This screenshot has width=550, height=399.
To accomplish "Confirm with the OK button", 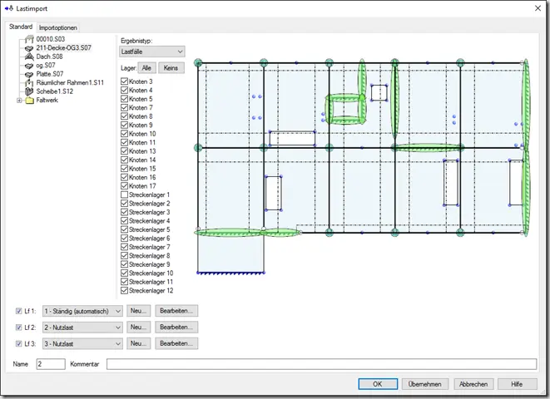I will pyautogui.click(x=378, y=384).
